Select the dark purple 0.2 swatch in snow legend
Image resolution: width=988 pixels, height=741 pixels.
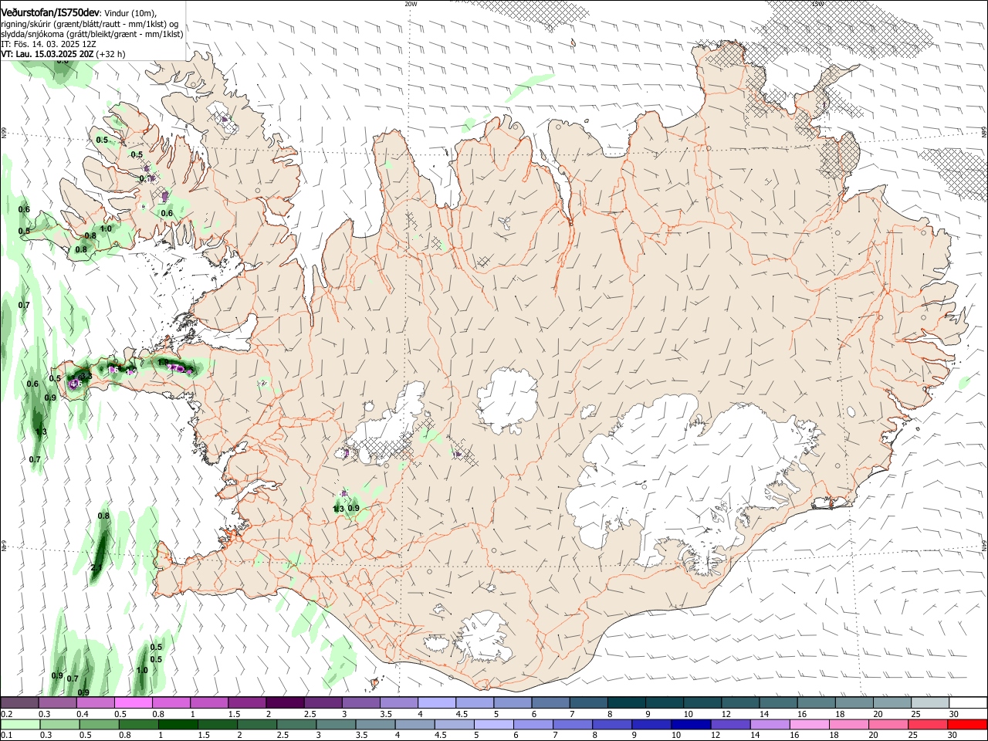point(19,703)
